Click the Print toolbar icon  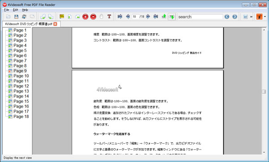tap(24, 17)
